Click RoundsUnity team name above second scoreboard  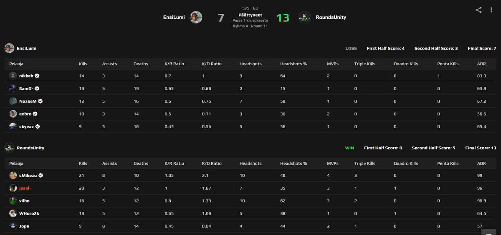(x=30, y=148)
